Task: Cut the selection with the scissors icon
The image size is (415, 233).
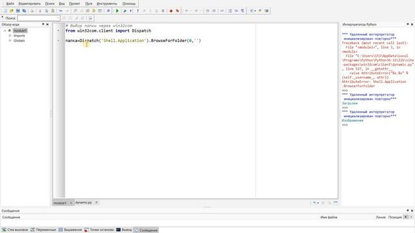Action: tap(40, 11)
